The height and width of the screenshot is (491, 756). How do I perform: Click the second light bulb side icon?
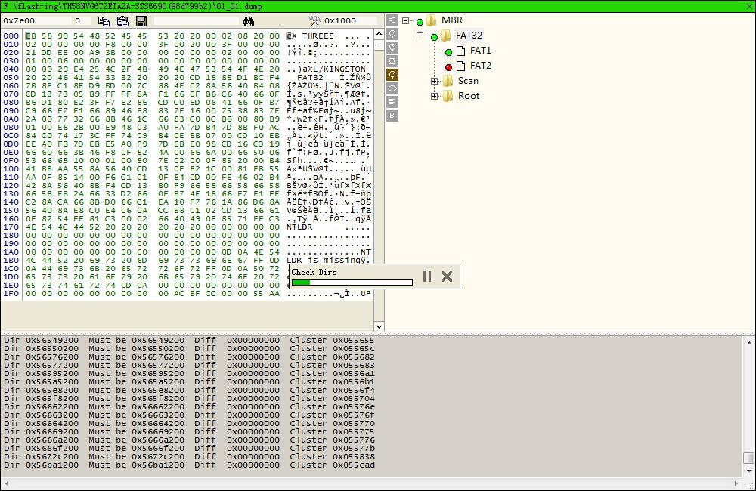point(392,48)
